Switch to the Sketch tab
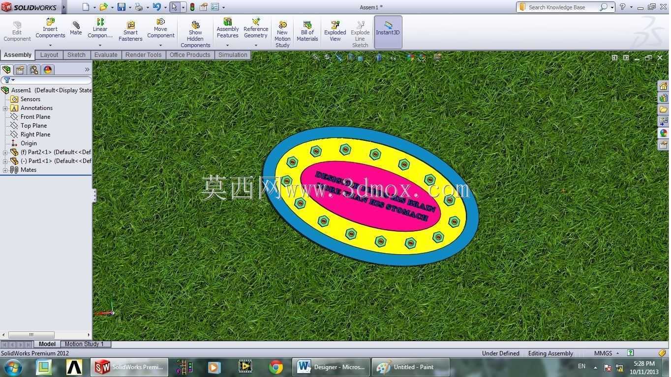 76,55
